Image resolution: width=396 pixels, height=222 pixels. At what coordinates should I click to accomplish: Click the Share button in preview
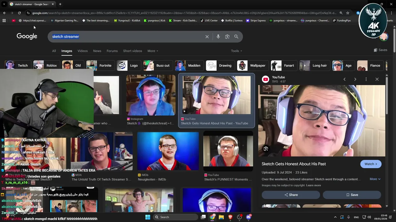(x=291, y=195)
